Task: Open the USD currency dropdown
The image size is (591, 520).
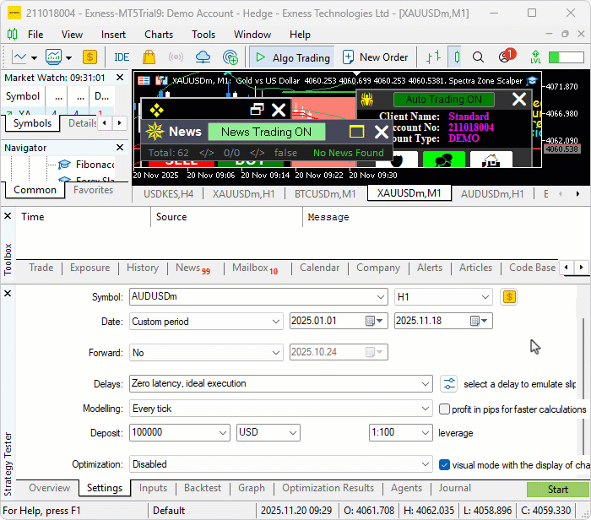Action: 293,432
